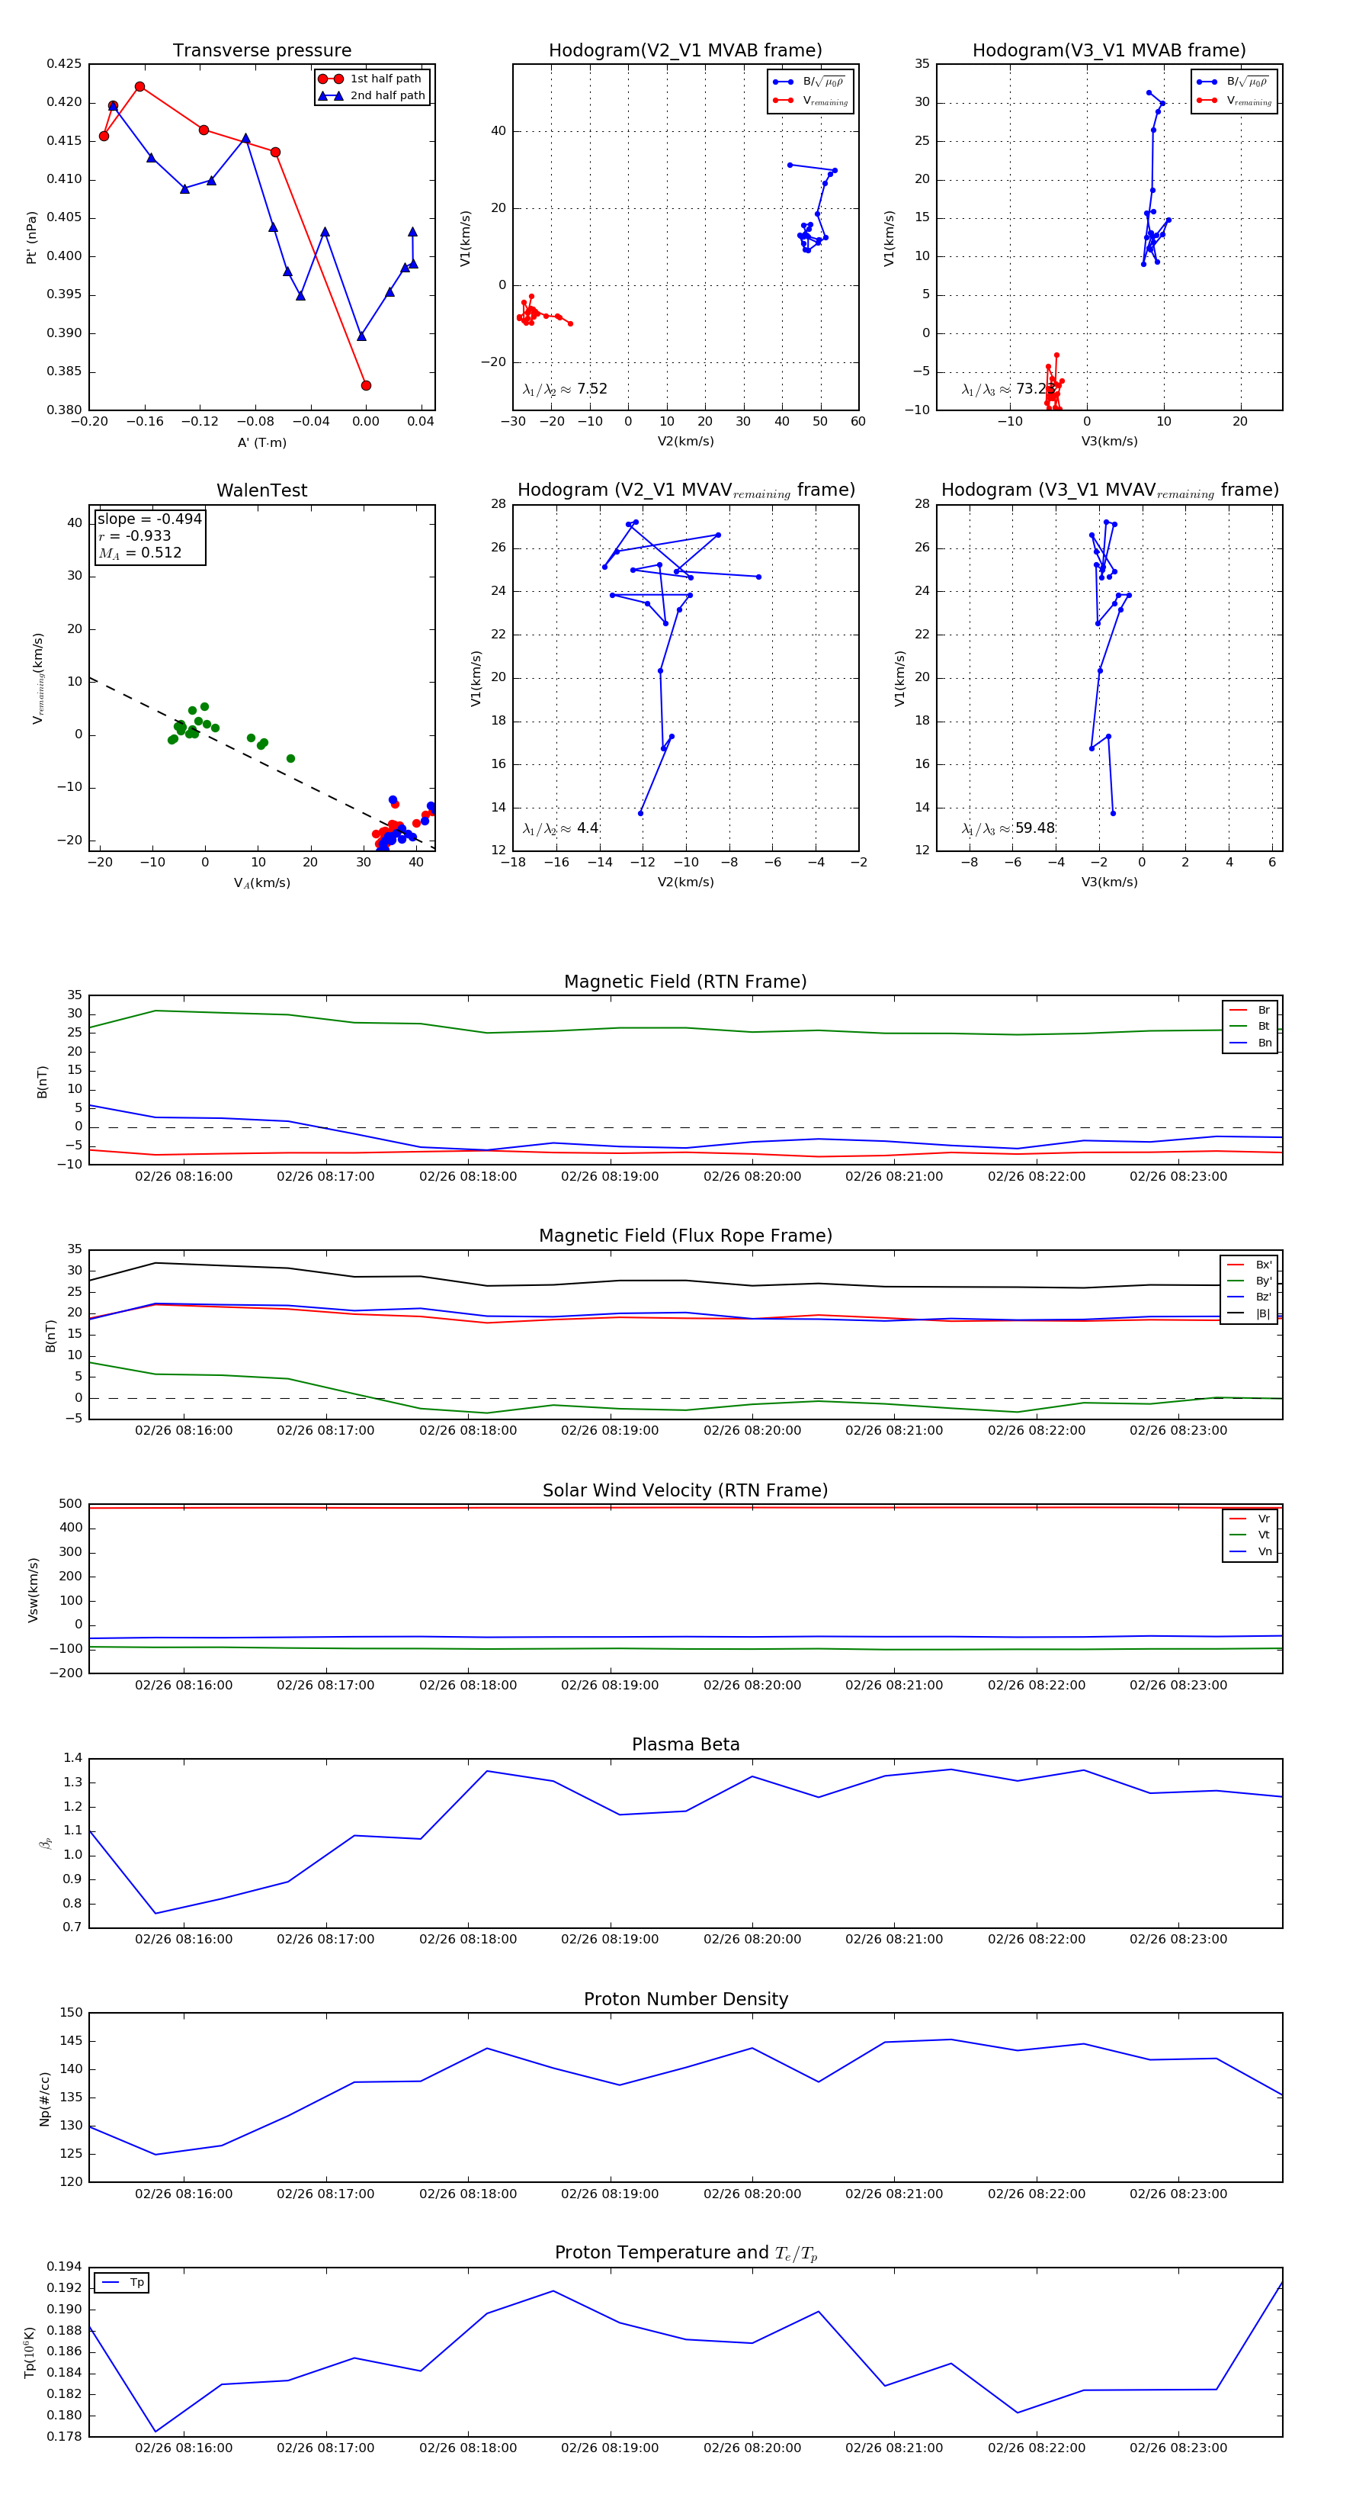Click the 'Plasma Beta' title
This screenshot has width=1372, height=2517.
click(685, 1744)
